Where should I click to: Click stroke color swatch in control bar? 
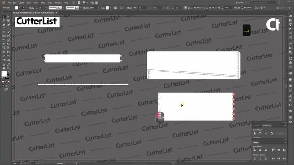[23, 8]
